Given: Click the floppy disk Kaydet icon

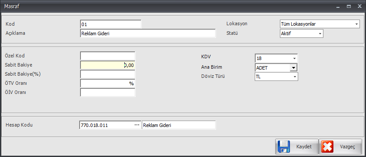Looking at the screenshot, I should point(284,147).
